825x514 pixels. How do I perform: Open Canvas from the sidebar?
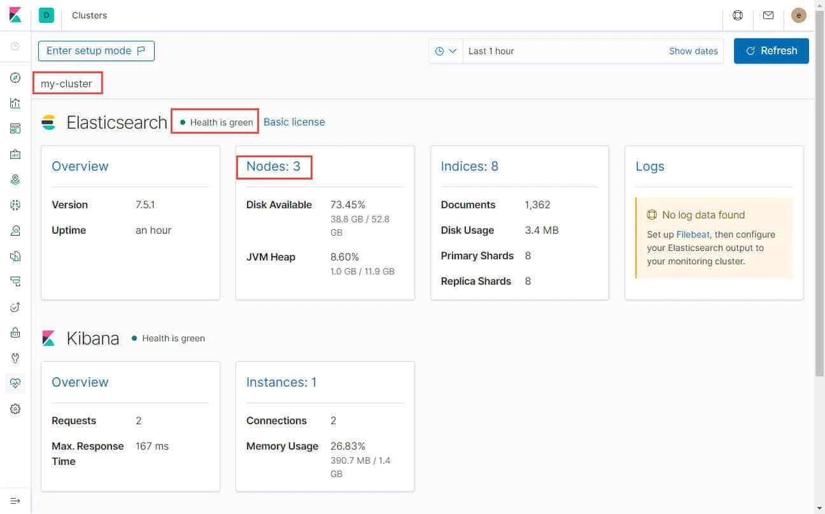[x=15, y=153]
